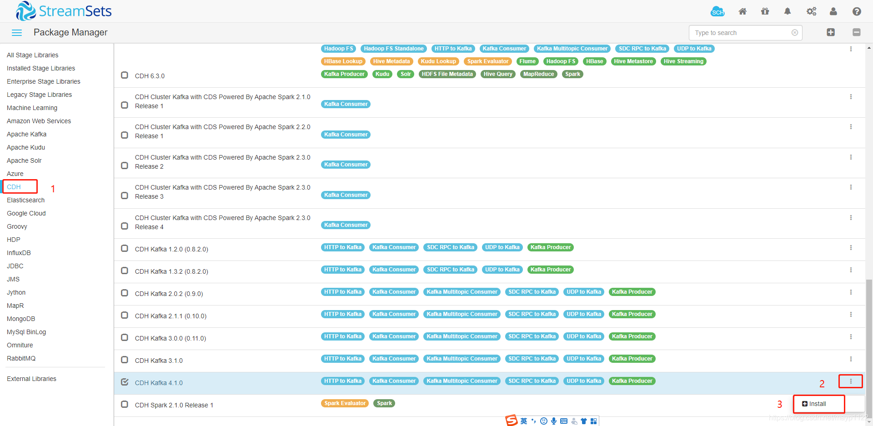The image size is (873, 426).
Task: Check CDH Kafka 2.0.2 checkbox
Action: click(x=125, y=293)
